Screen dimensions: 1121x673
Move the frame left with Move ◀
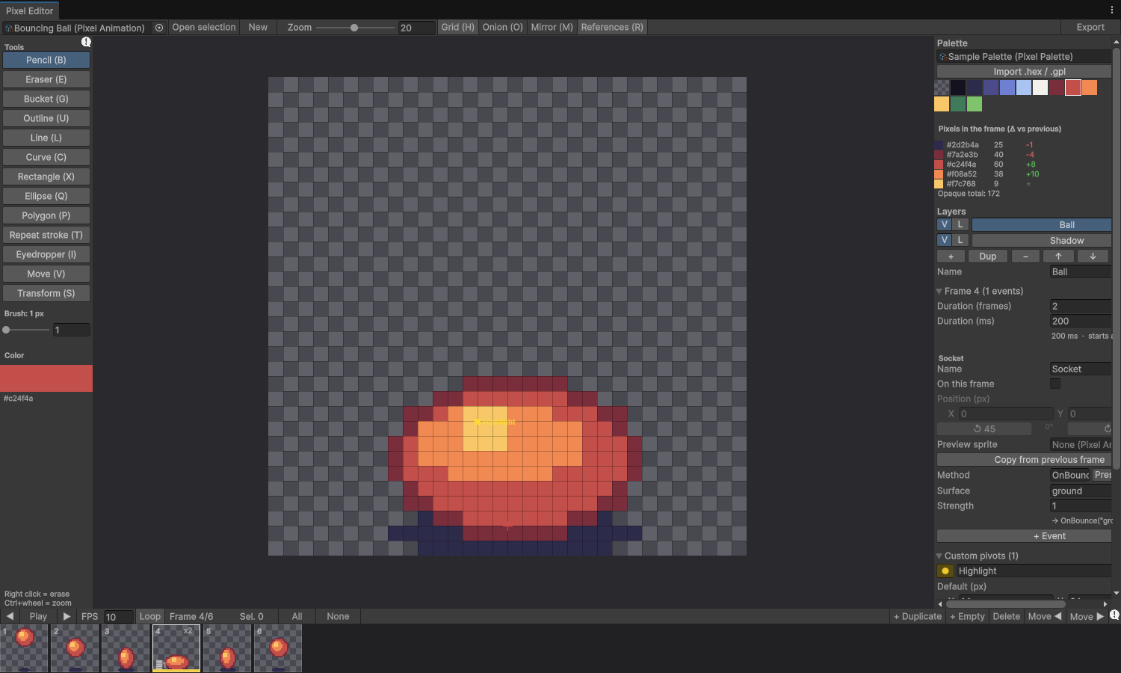1045,616
